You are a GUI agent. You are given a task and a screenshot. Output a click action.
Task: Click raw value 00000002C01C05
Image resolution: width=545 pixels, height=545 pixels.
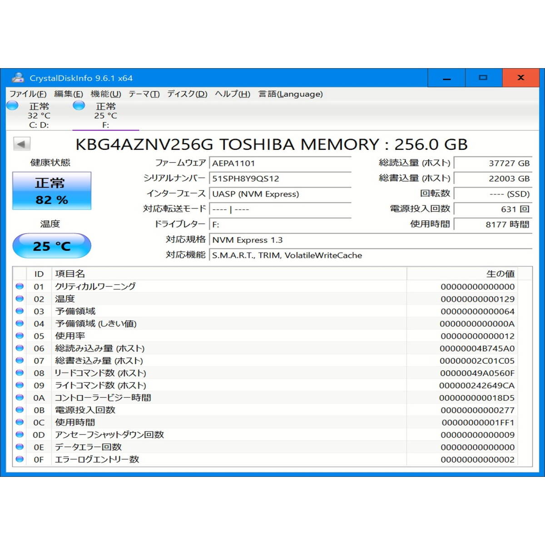coord(477,361)
